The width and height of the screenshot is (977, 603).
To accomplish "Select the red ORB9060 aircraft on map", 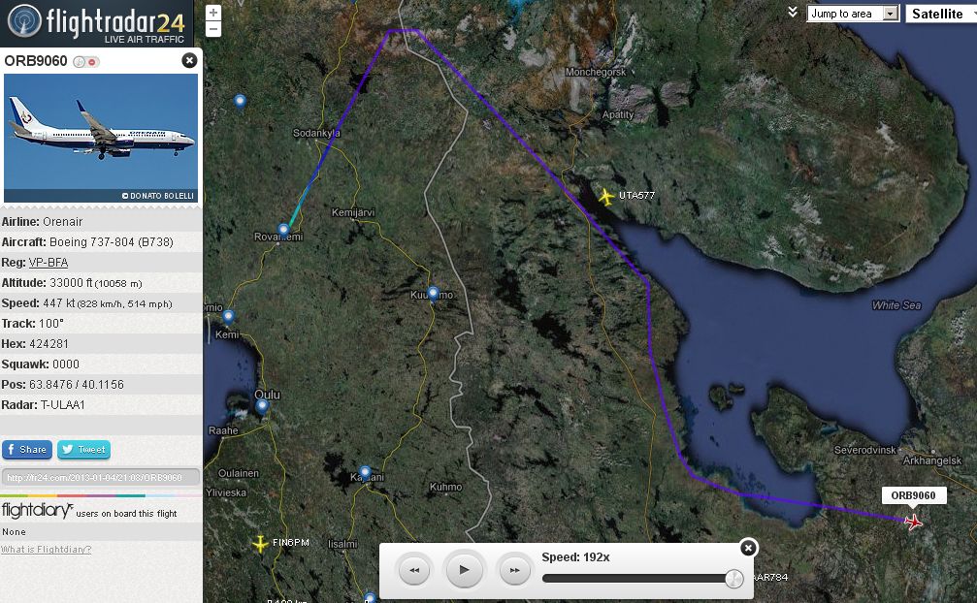I will 913,522.
